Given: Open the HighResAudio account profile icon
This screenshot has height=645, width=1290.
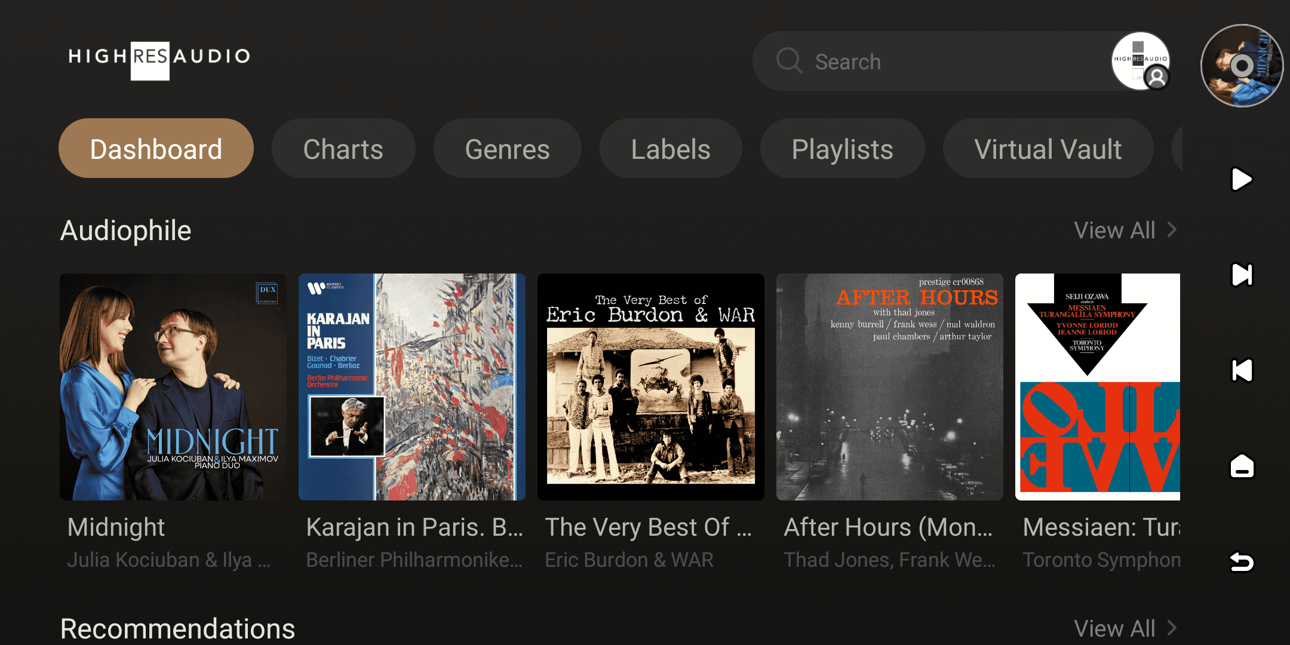Looking at the screenshot, I should (x=1140, y=61).
